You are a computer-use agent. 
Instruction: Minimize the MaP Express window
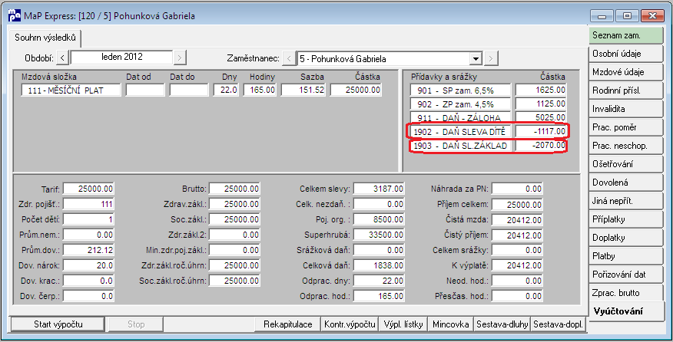click(x=602, y=16)
